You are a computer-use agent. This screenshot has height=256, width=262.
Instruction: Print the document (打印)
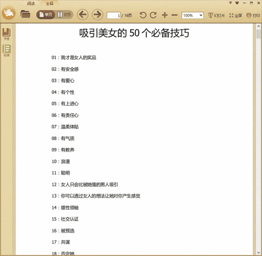[253, 15]
